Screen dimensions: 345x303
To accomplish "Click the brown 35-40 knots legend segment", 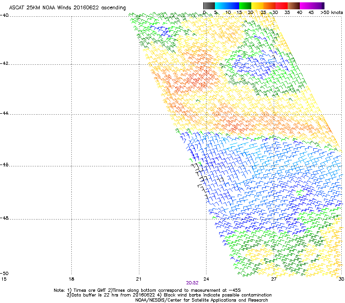I will point(294,6).
